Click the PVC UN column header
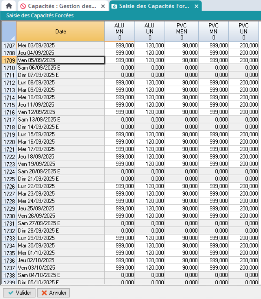The height and width of the screenshot is (299, 261). (x=244, y=31)
